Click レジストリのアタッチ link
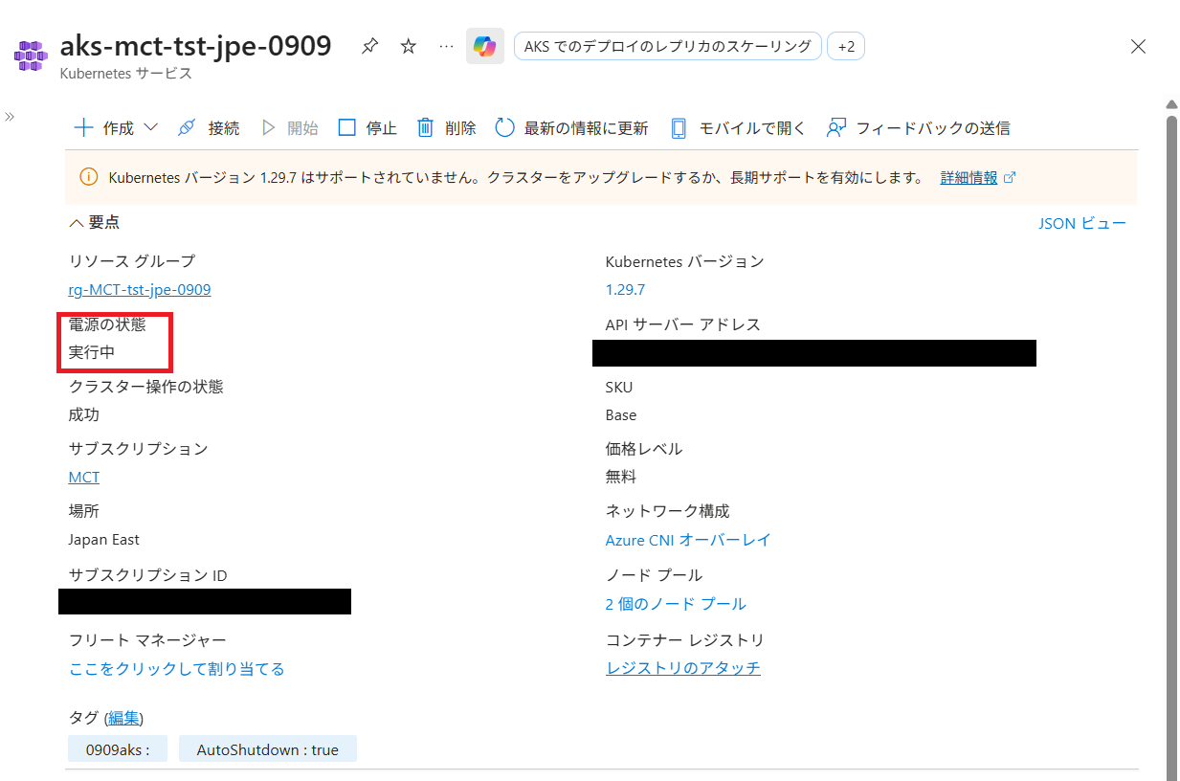This screenshot has height=781, width=1180. 683,668
